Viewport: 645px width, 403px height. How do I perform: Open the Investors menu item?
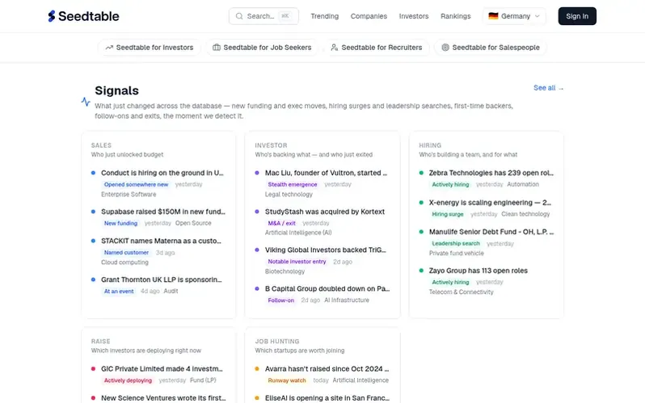point(414,16)
